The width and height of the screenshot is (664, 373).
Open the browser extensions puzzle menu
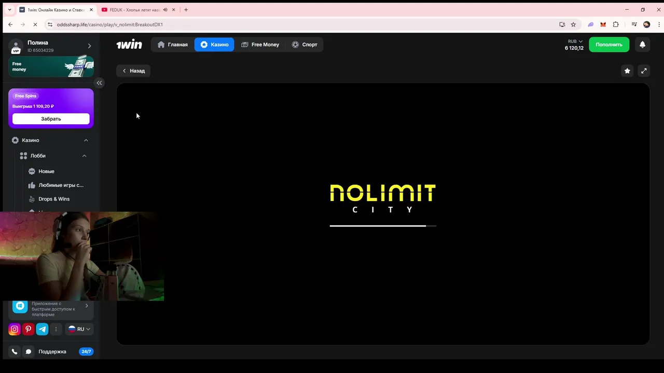pyautogui.click(x=616, y=24)
